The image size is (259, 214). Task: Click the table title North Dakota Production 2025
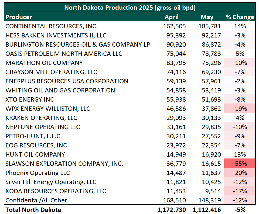coord(130,8)
